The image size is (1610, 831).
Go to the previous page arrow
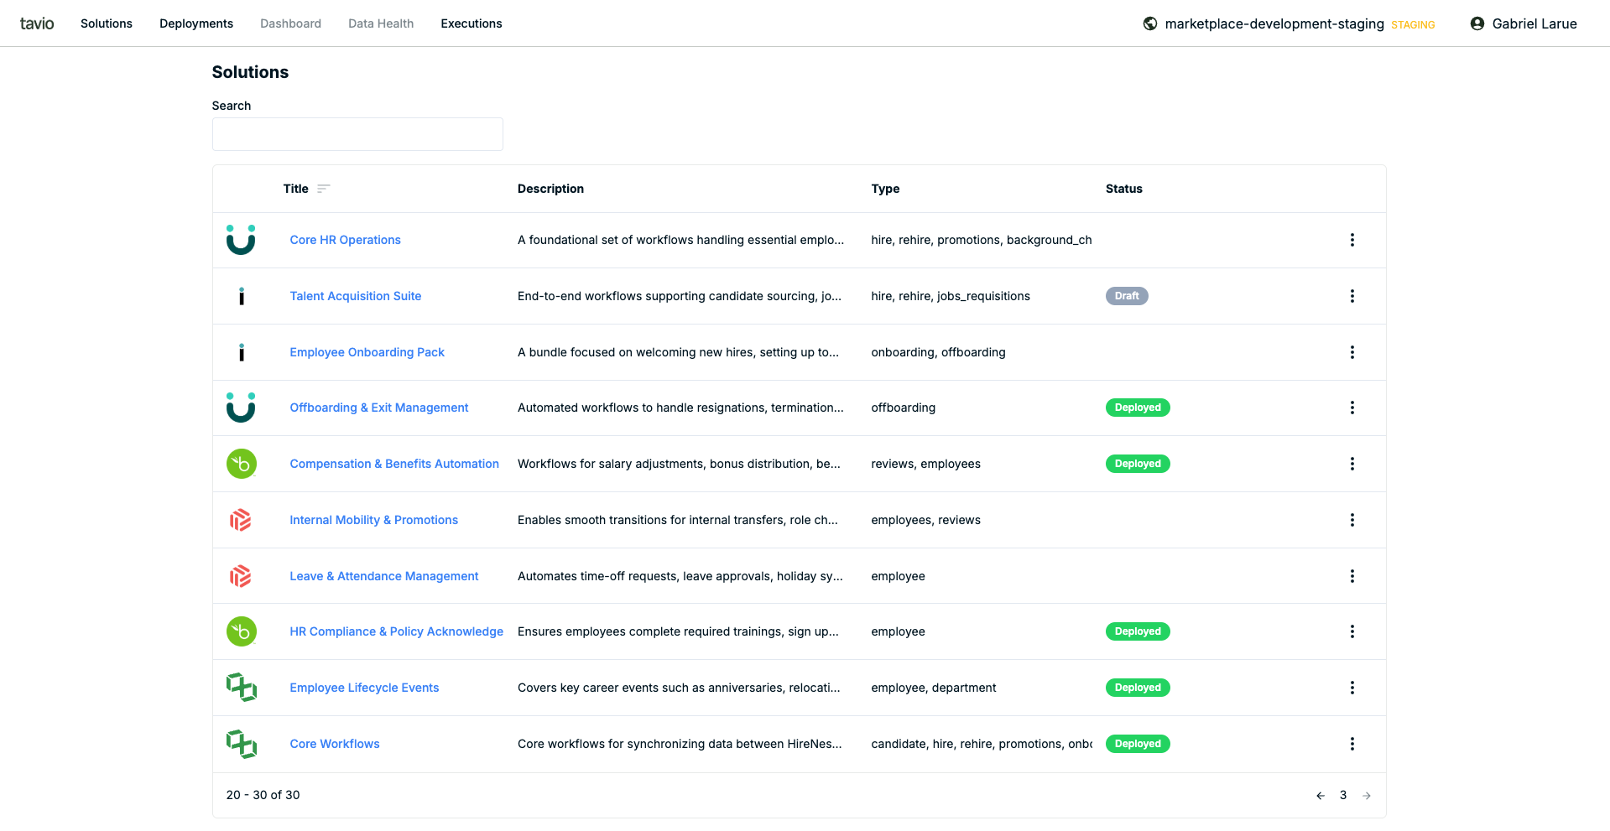(1320, 795)
